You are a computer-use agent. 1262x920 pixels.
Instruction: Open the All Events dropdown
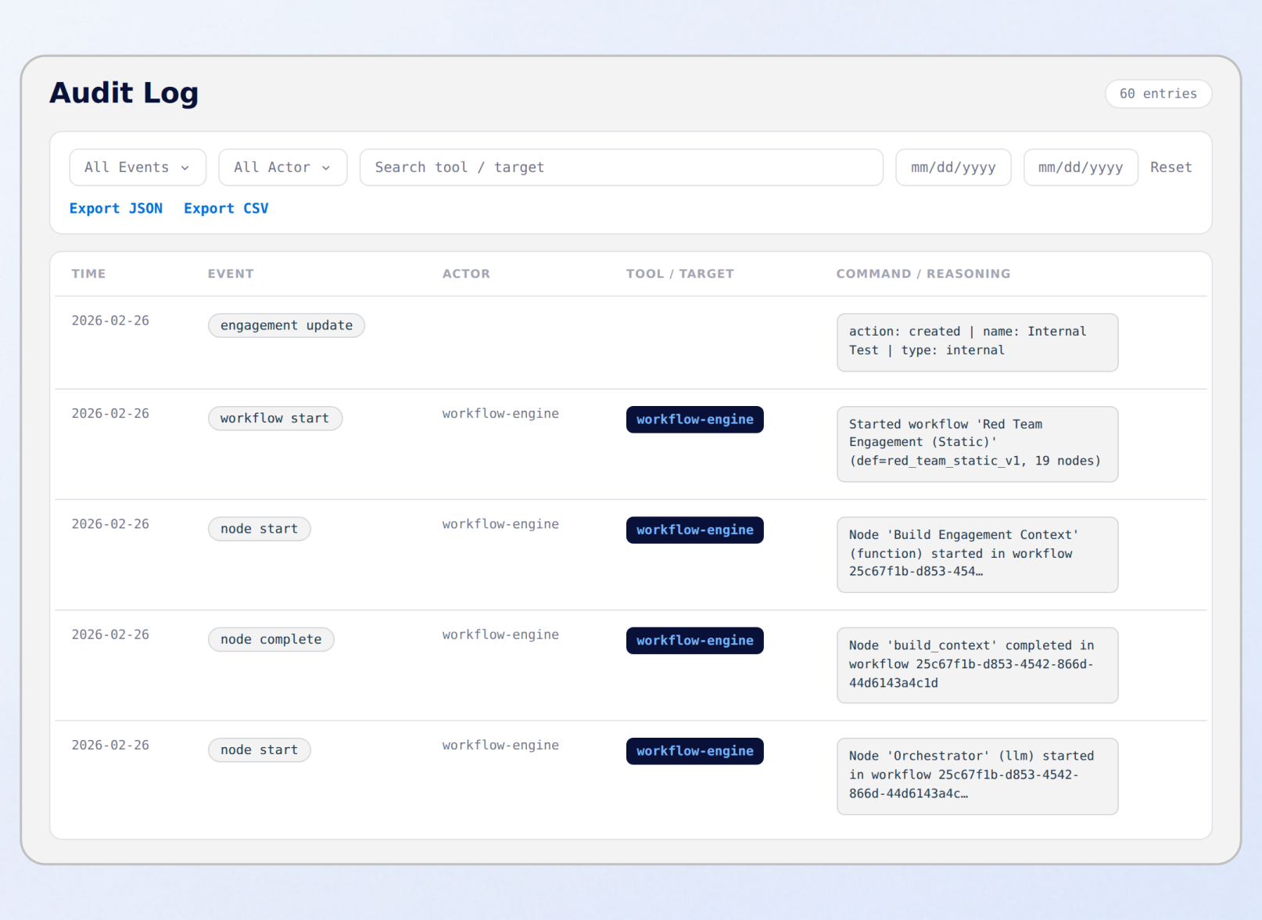(138, 167)
